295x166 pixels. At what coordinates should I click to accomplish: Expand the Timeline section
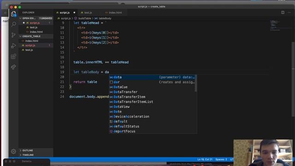[28, 155]
